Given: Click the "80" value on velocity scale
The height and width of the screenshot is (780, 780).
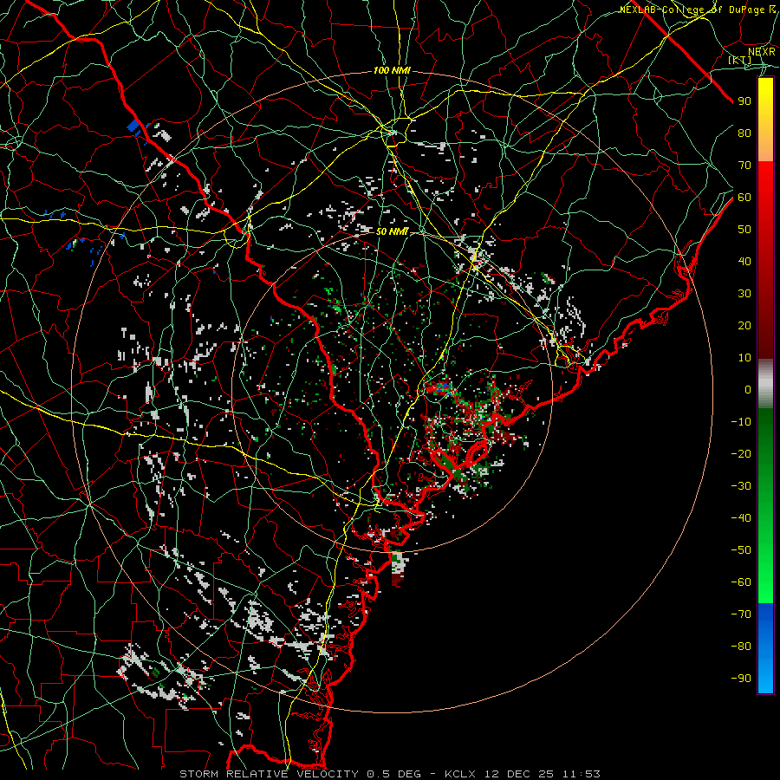Looking at the screenshot, I should click(x=744, y=133).
